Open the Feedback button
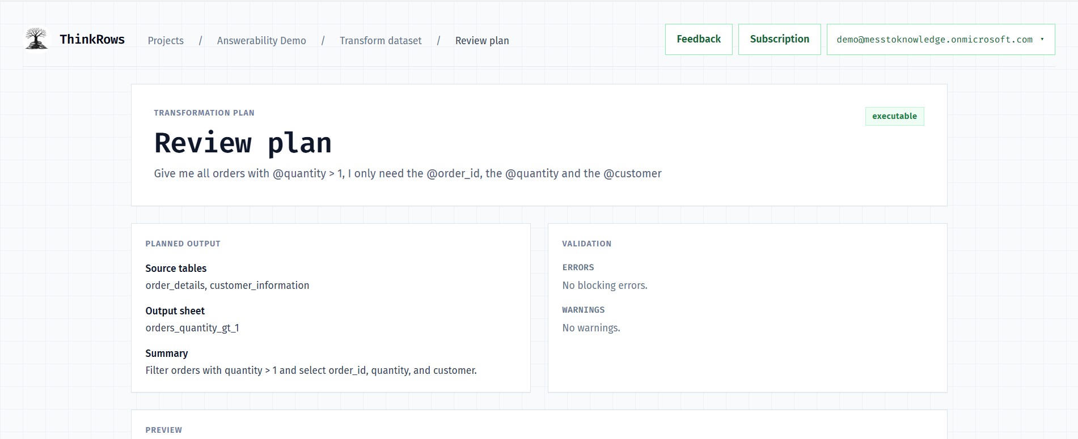 (x=699, y=39)
